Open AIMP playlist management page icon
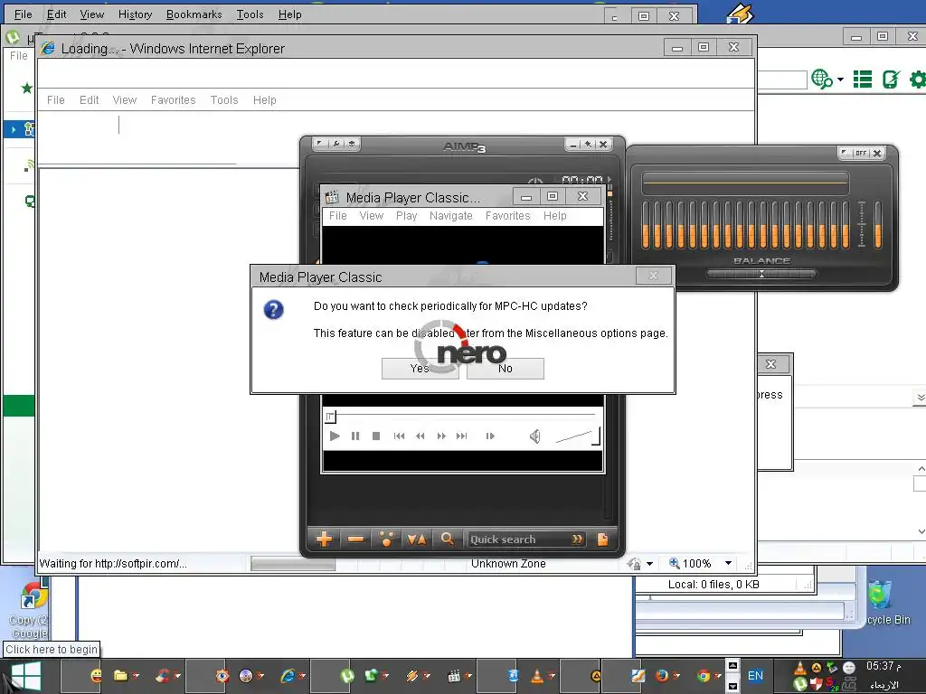 pos(602,539)
